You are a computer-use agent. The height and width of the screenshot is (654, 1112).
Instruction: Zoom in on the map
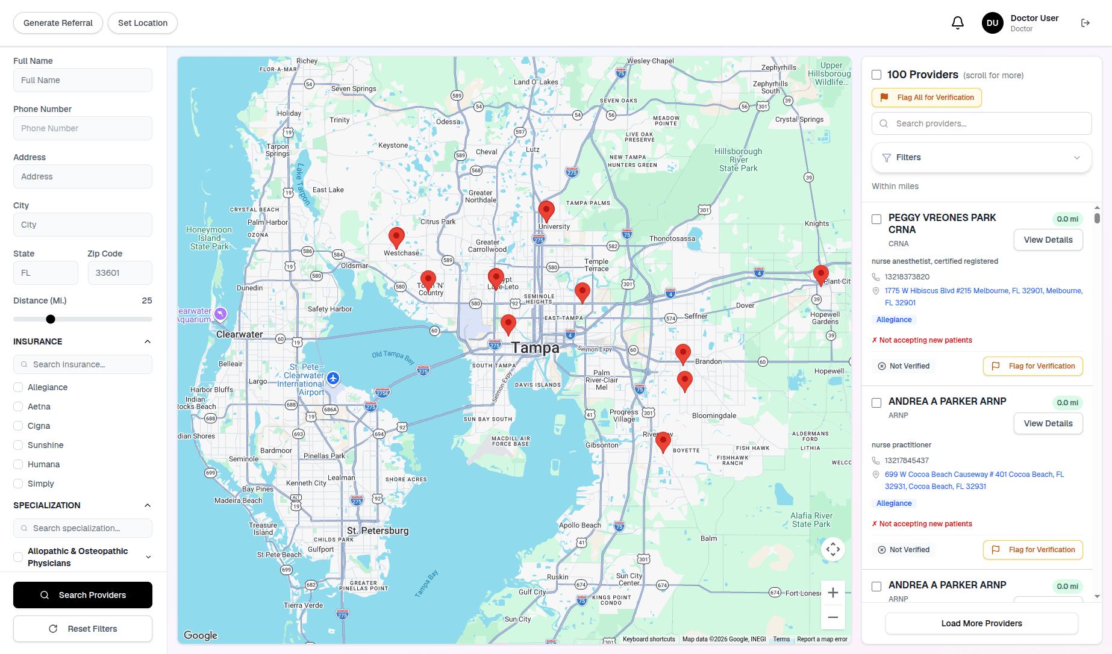(x=833, y=593)
